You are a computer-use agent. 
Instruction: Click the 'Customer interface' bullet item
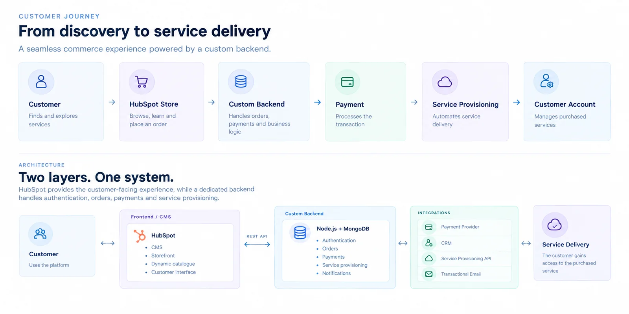click(x=173, y=272)
